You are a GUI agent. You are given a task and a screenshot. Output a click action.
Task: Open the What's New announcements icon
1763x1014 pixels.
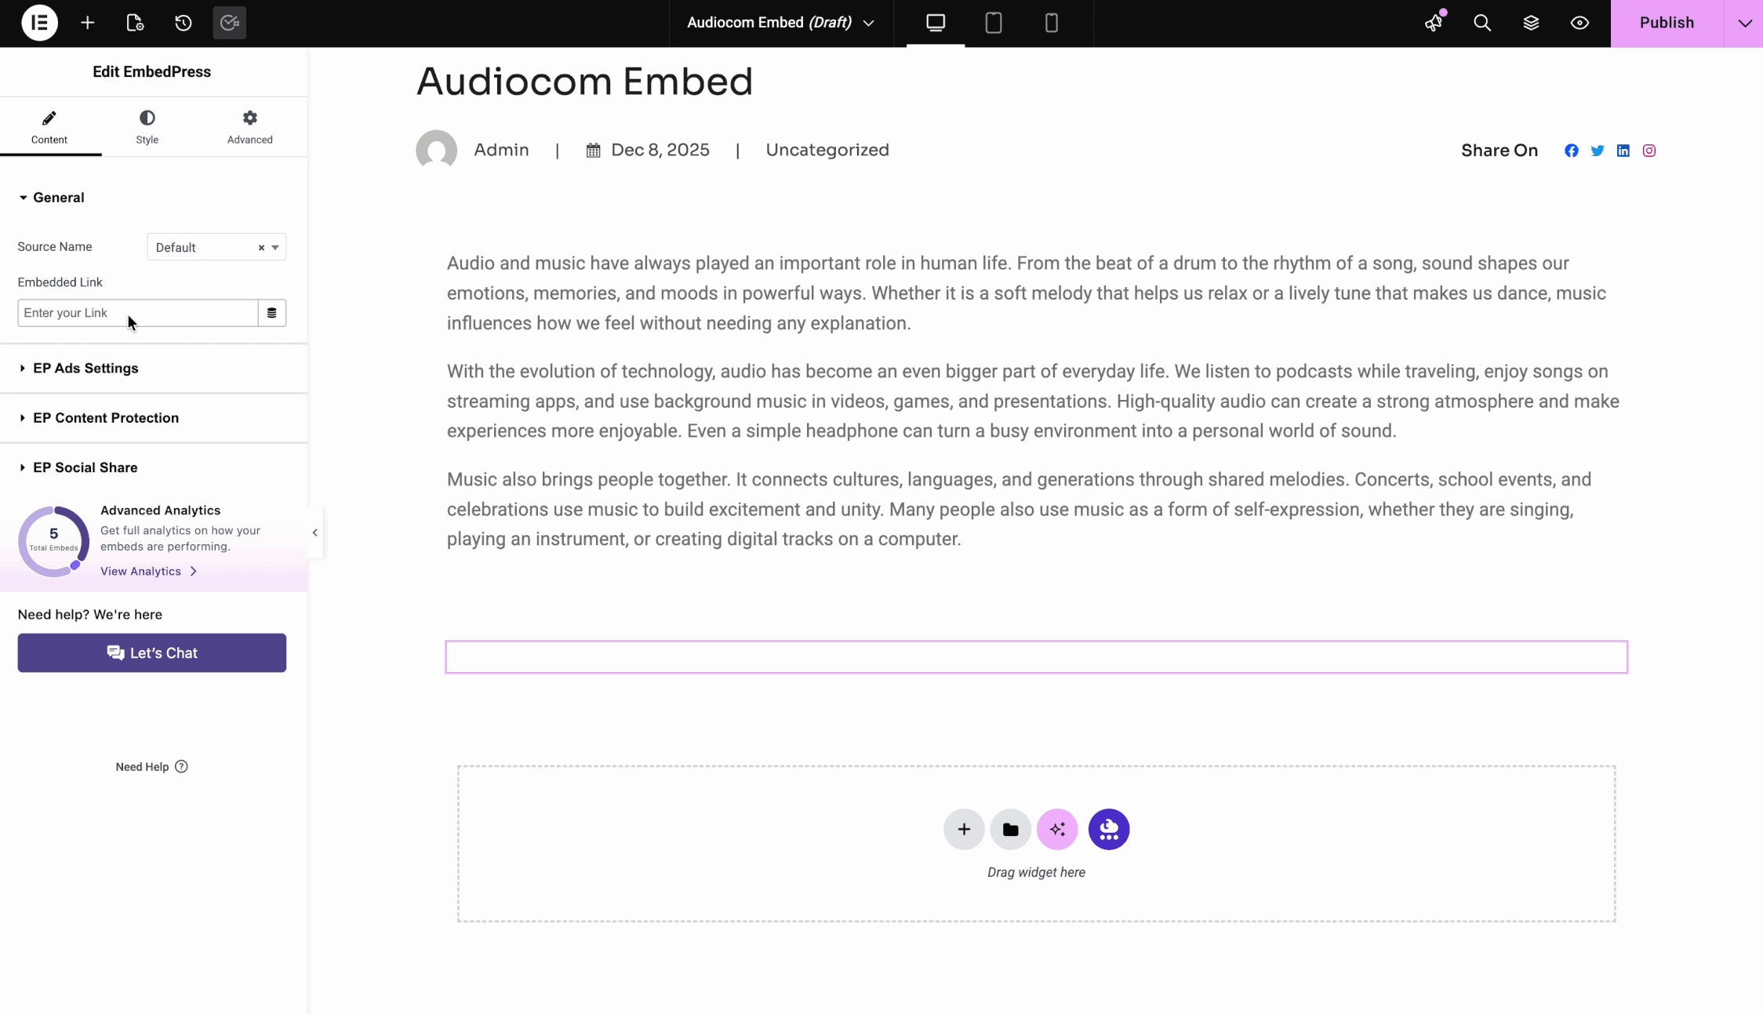(x=1434, y=23)
